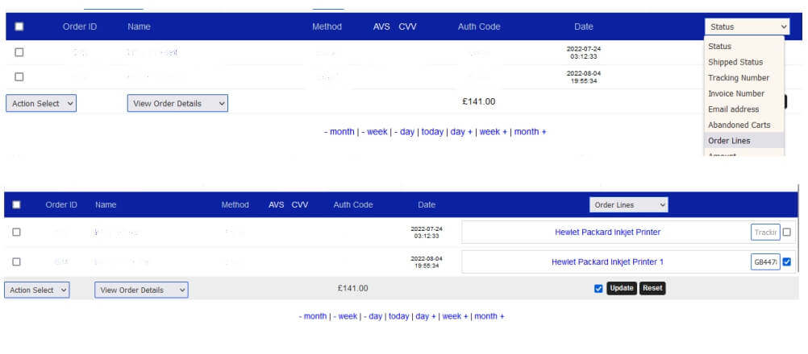Open the Status dropdown in the header
Viewport: 808px width, 354px height.
(x=746, y=27)
